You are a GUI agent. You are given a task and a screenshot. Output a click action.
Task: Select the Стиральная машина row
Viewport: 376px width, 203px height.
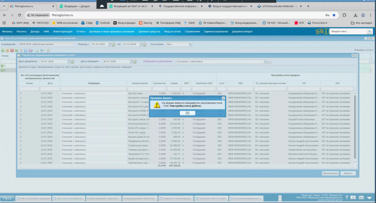click(187, 145)
